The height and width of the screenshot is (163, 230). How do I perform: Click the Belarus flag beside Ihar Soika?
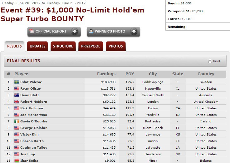coord(17,161)
